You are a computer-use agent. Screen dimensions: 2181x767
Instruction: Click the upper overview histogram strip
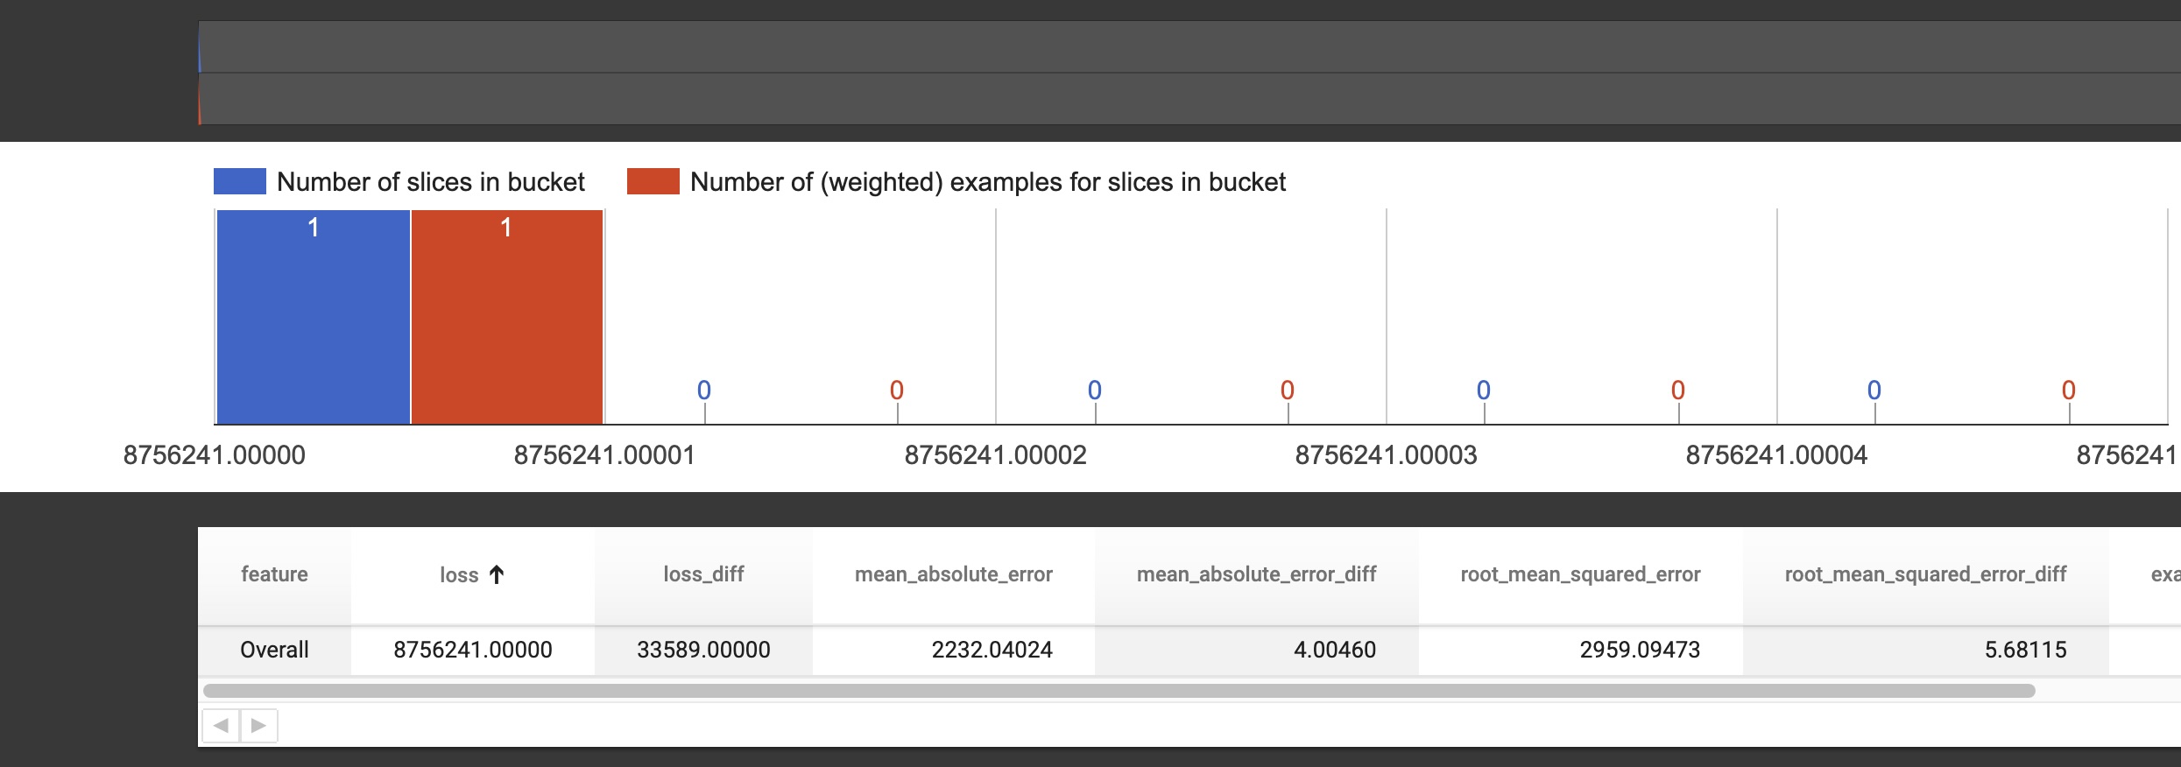coord(1189,47)
